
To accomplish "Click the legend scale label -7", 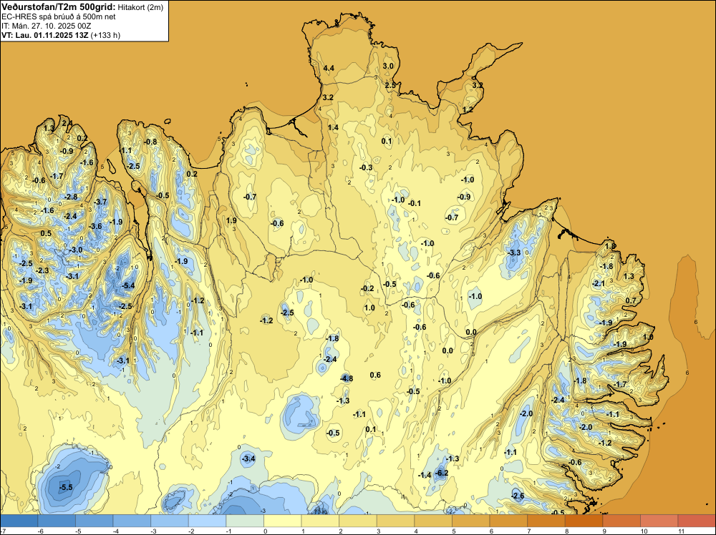I will (x=2, y=531).
